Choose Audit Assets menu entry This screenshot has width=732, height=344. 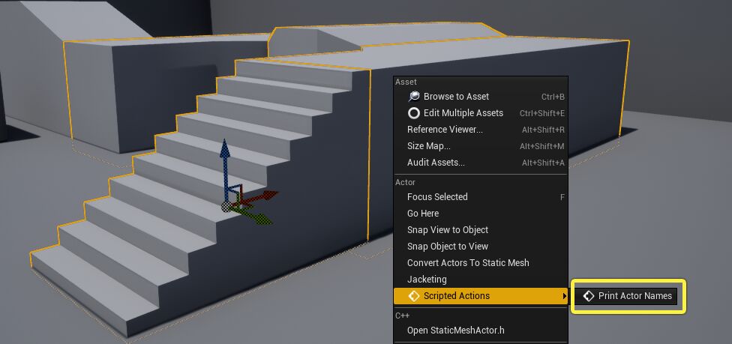click(480, 163)
